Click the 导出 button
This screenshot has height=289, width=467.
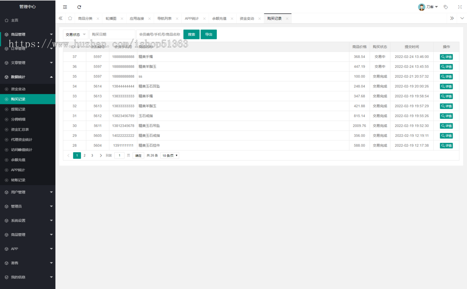[x=209, y=35]
